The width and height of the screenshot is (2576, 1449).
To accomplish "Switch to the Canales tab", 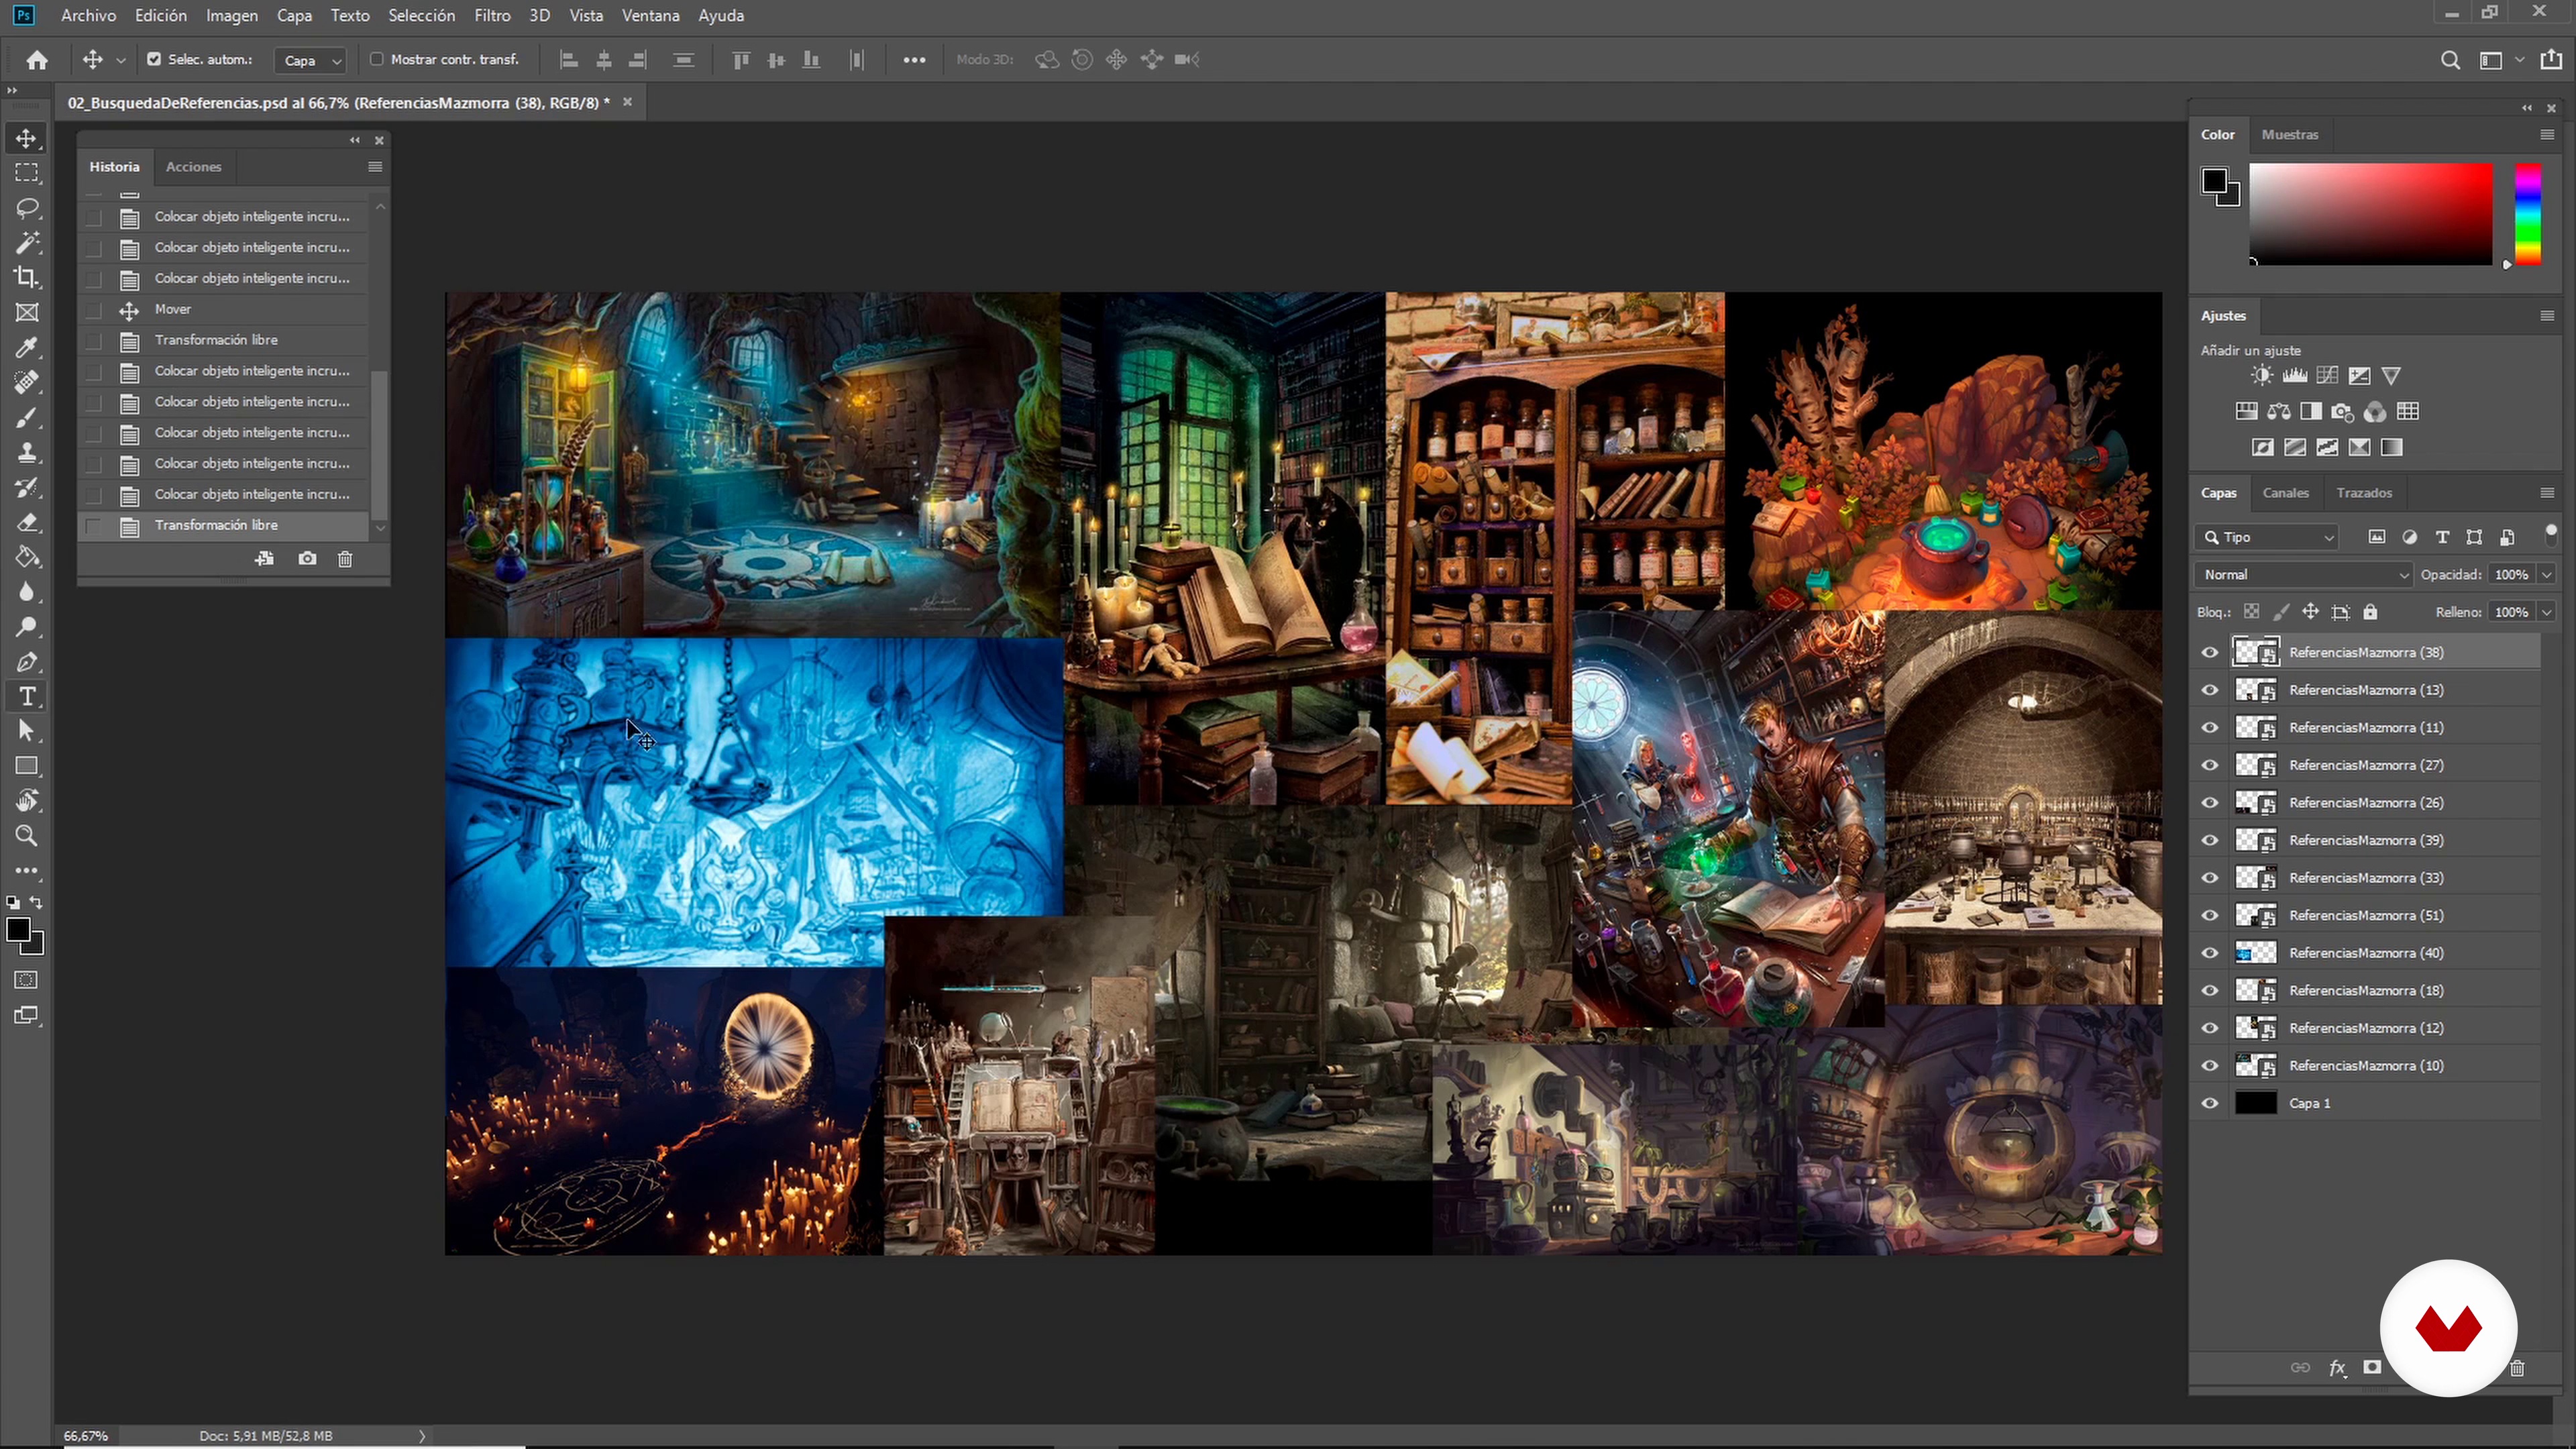I will pyautogui.click(x=2286, y=493).
